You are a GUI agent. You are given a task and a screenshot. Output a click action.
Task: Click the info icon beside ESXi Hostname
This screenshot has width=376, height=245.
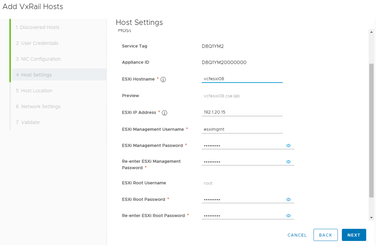point(163,80)
